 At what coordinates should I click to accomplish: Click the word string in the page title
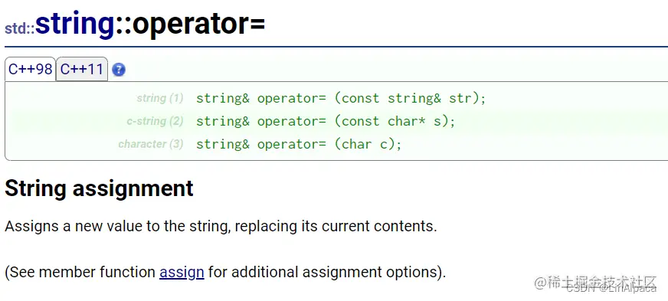[75, 25]
